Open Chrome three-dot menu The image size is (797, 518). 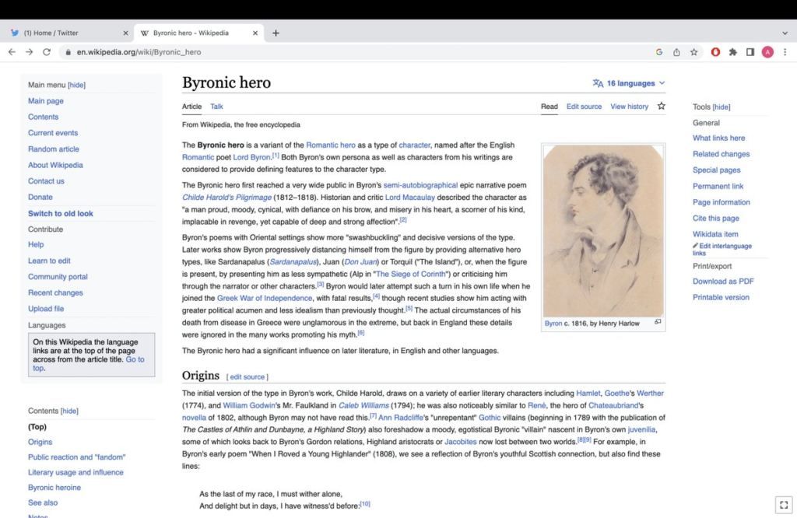785,52
